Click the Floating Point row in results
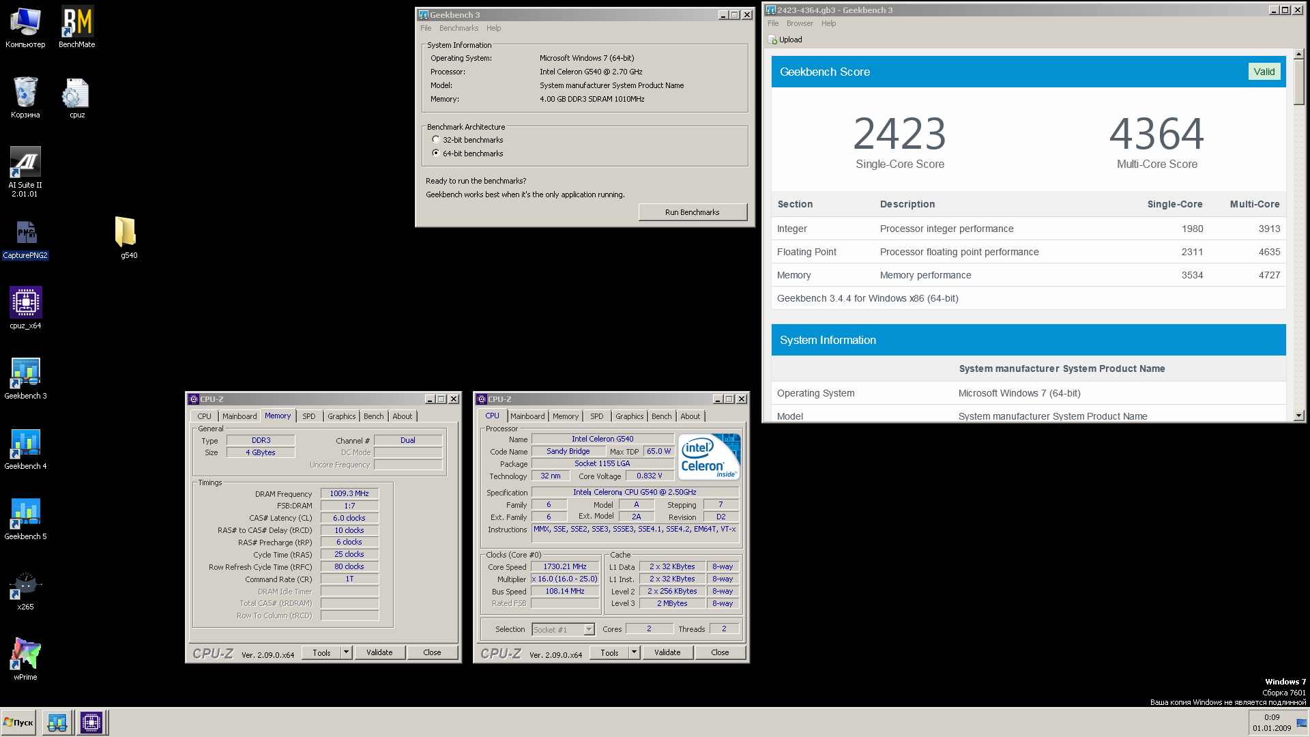 pos(1029,252)
